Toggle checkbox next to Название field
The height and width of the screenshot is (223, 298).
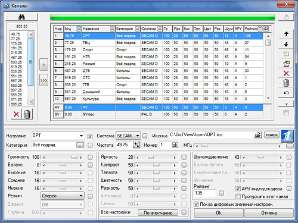pyautogui.click(x=90, y=136)
